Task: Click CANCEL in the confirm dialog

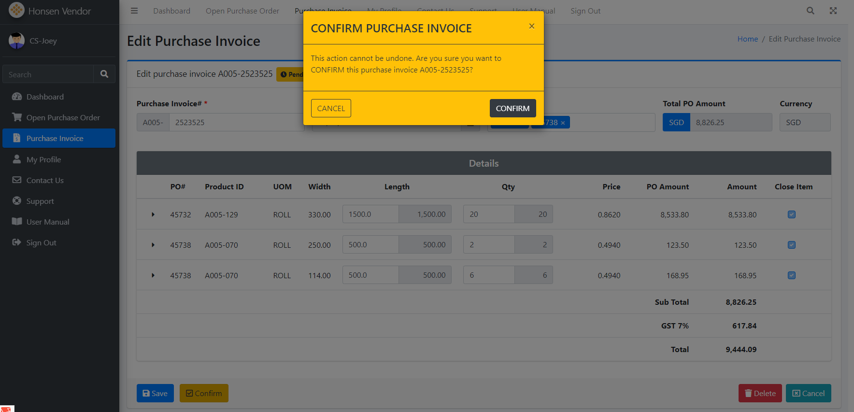Action: (x=331, y=108)
